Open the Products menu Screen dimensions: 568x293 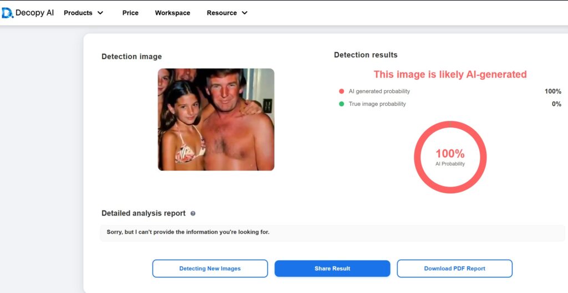78,13
